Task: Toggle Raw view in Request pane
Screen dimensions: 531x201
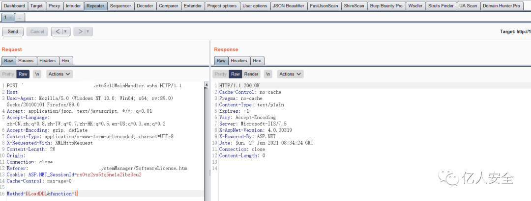Action: [x=23, y=74]
